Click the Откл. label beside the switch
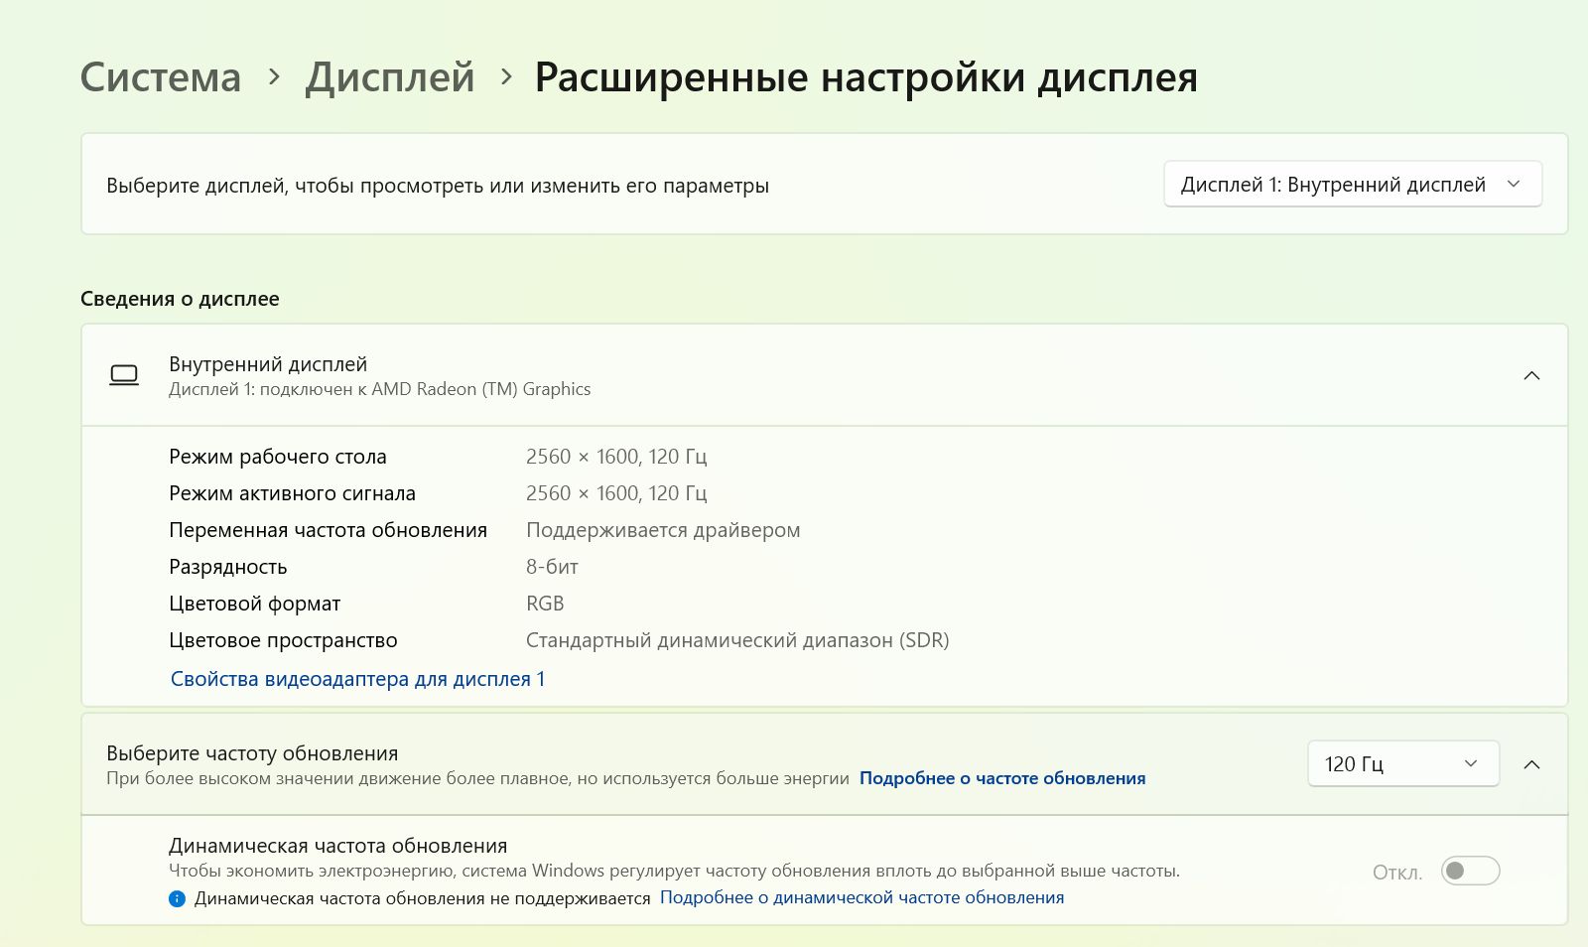1588x947 pixels. [x=1397, y=873]
